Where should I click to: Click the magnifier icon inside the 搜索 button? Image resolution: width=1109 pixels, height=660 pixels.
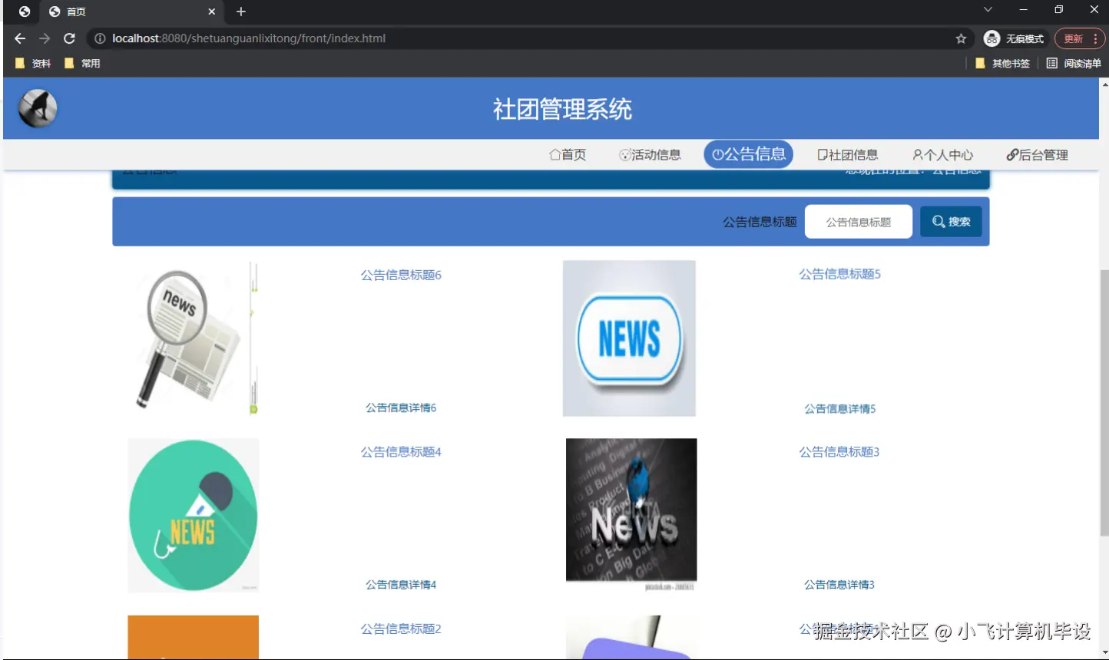click(x=939, y=221)
